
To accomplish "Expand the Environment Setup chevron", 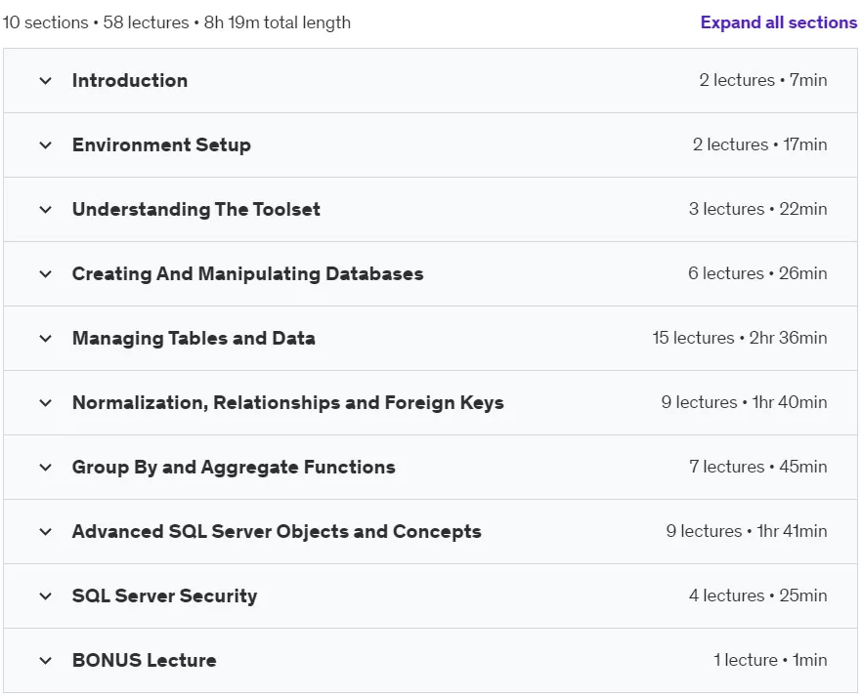I will [x=46, y=145].
